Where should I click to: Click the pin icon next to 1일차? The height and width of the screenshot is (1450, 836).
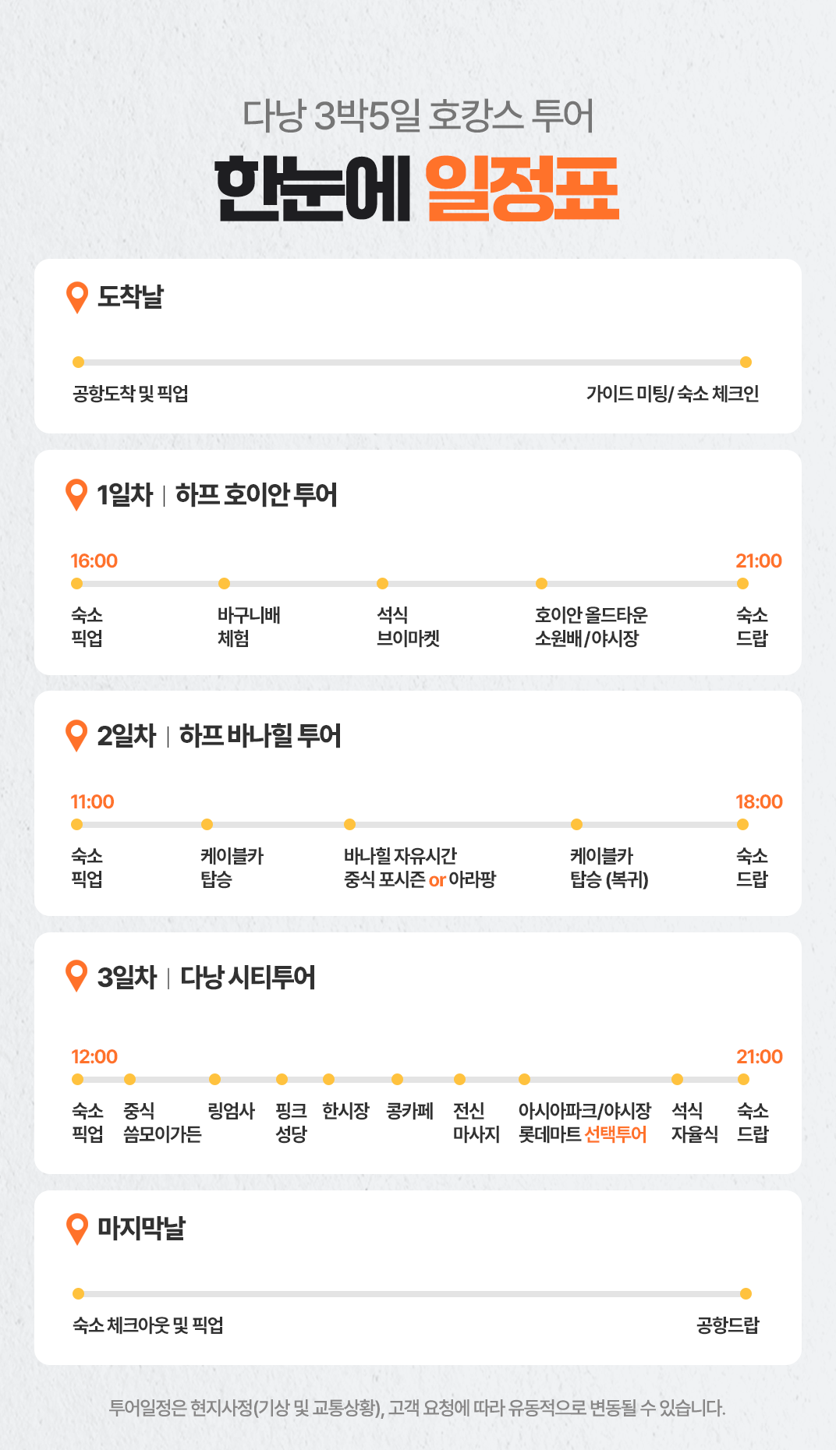click(77, 494)
